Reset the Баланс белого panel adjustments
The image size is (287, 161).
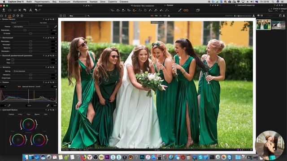(51, 19)
